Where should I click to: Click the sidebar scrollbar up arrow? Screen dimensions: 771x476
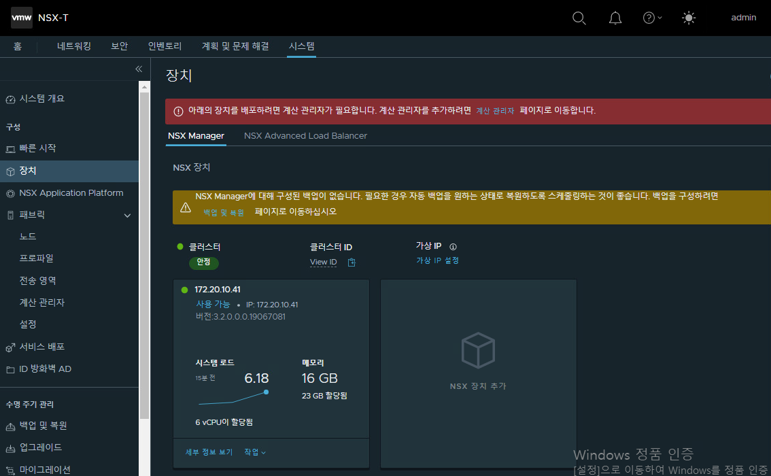(144, 87)
